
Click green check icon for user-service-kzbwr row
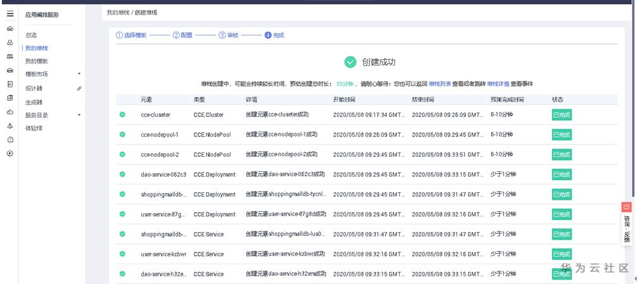pos(122,254)
